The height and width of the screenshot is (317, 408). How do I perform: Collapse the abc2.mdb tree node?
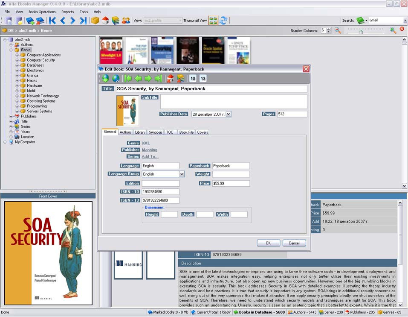[x=5, y=40]
